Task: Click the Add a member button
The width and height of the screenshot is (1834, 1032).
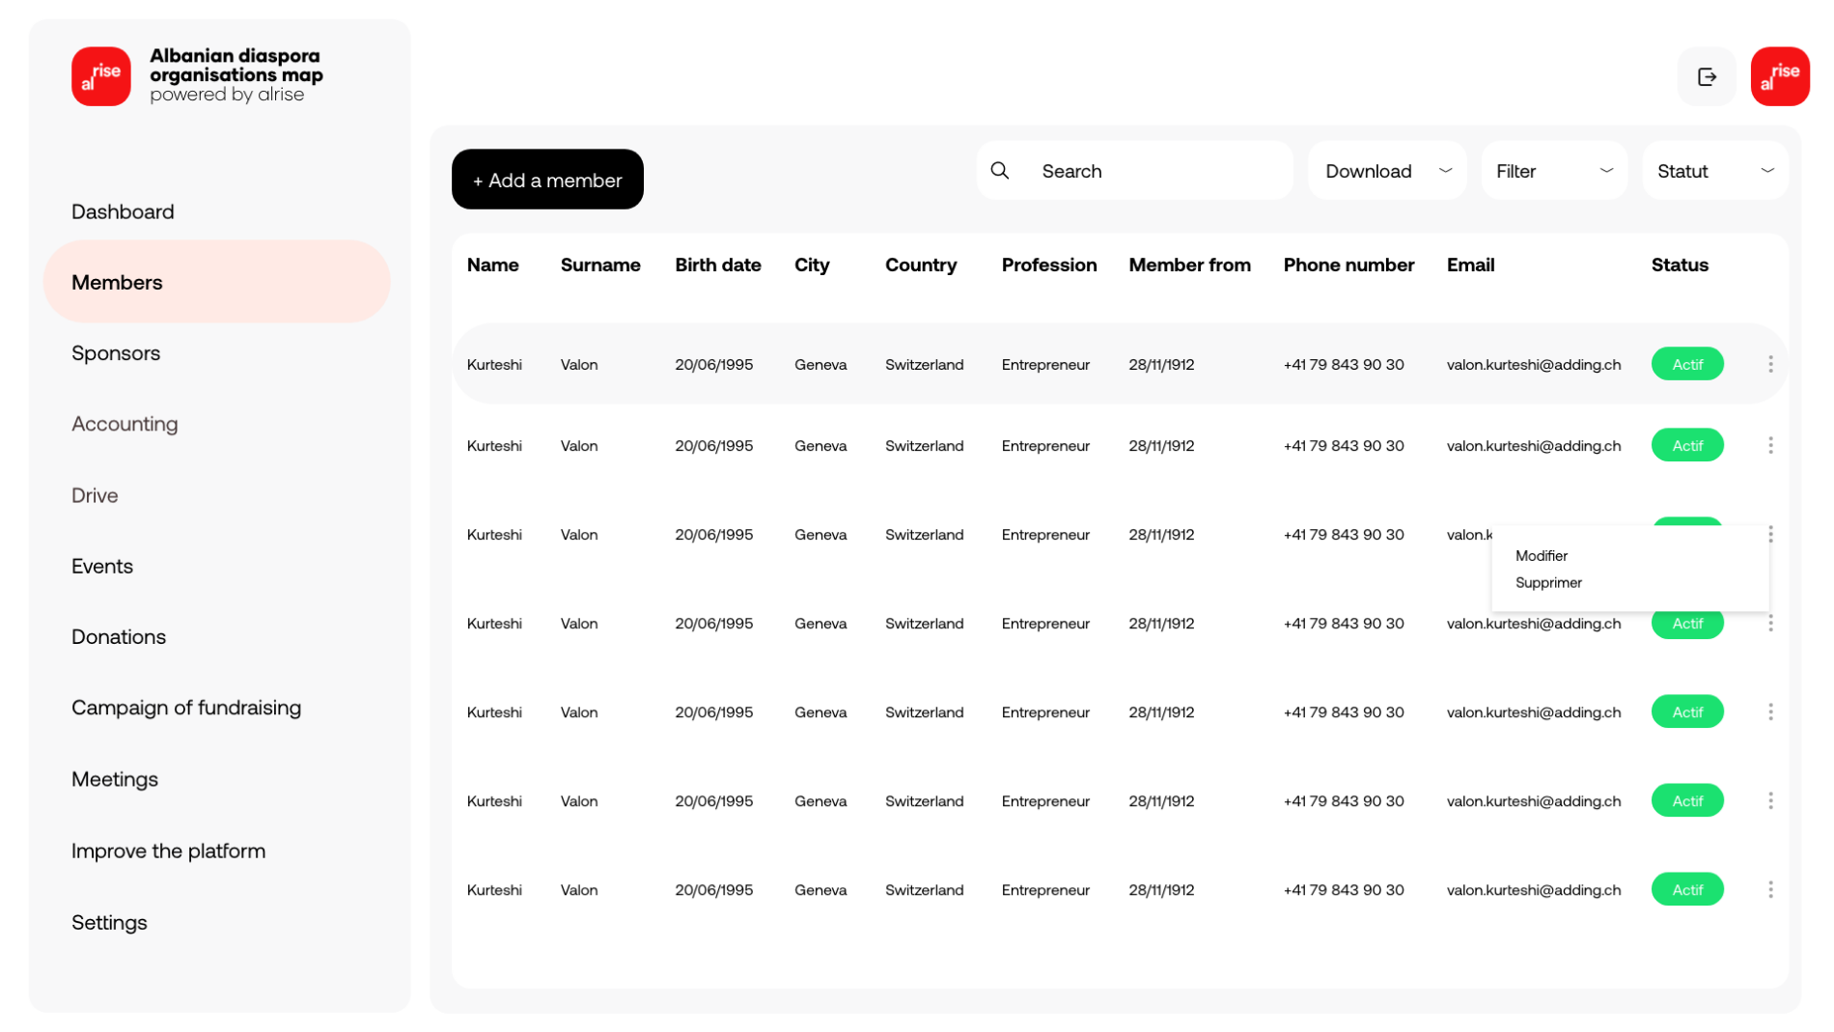Action: click(547, 180)
